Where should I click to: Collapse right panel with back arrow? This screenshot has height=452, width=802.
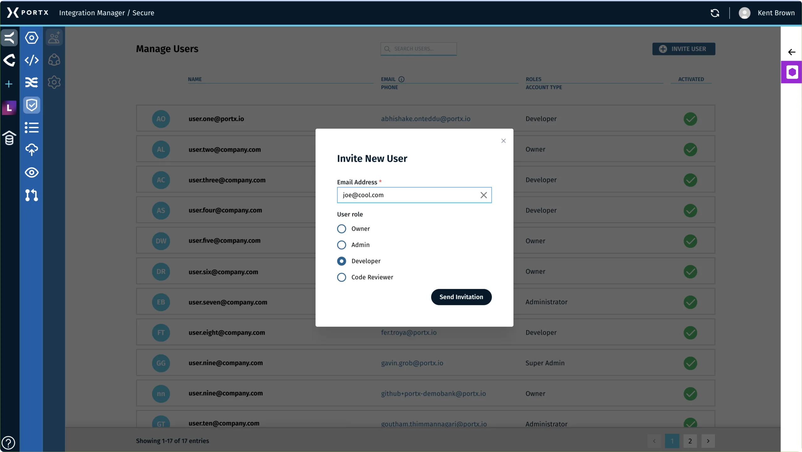click(x=792, y=52)
